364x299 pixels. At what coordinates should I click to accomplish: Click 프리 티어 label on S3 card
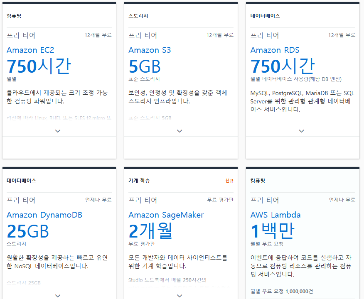[143, 35]
